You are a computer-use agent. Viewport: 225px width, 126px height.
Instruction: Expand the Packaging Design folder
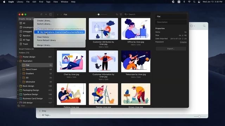(x=18, y=90)
